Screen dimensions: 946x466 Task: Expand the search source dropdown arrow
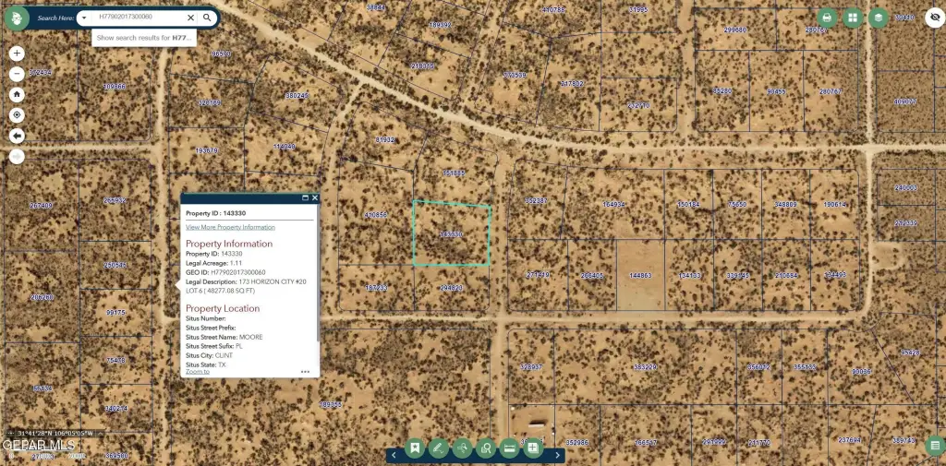84,18
